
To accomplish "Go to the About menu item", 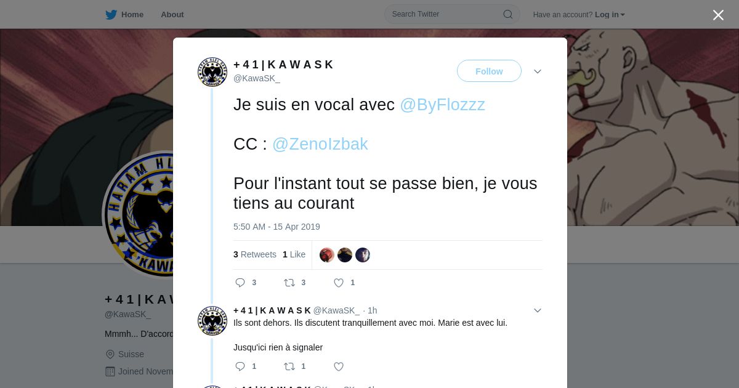I will [172, 14].
